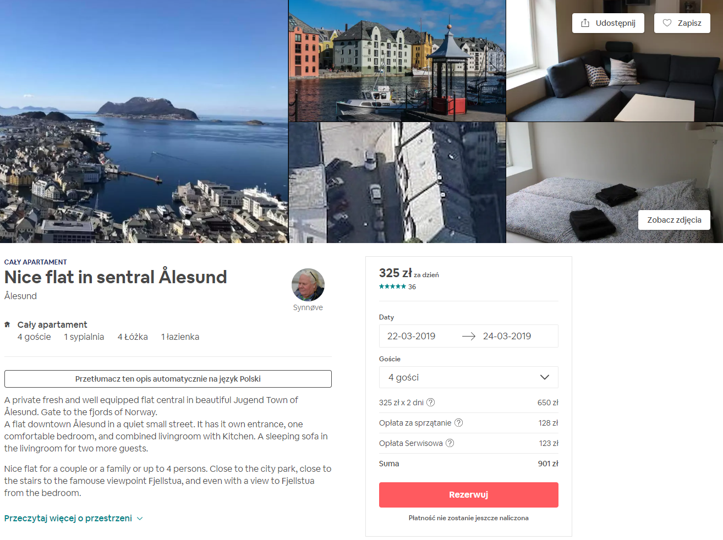Viewport: 723px width, 540px height.
Task: Click the home icon beside "Cały apartament"
Action: (x=7, y=324)
